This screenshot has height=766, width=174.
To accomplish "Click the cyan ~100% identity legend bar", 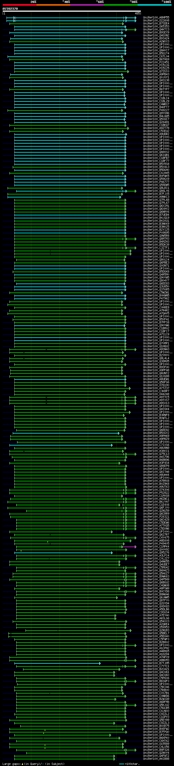I will pyautogui.click(x=154, y=5).
